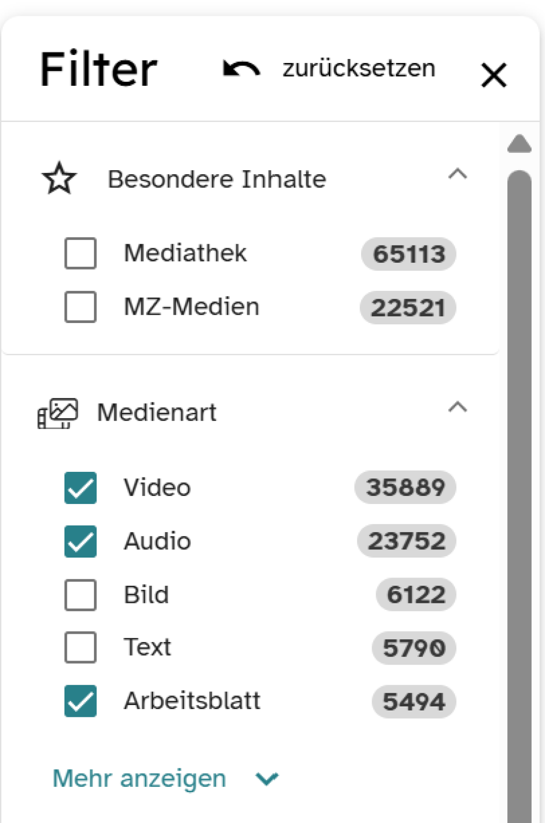The width and height of the screenshot is (545, 823).
Task: Click the 6122 count badge for Bild
Action: 416,594
